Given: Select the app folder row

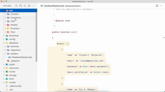Looking at the screenshot, I should coord(19,10).
